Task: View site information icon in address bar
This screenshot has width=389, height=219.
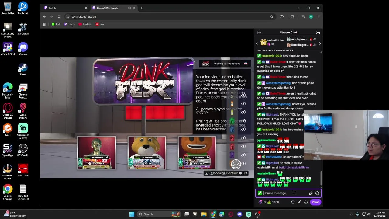Action: click(x=67, y=17)
